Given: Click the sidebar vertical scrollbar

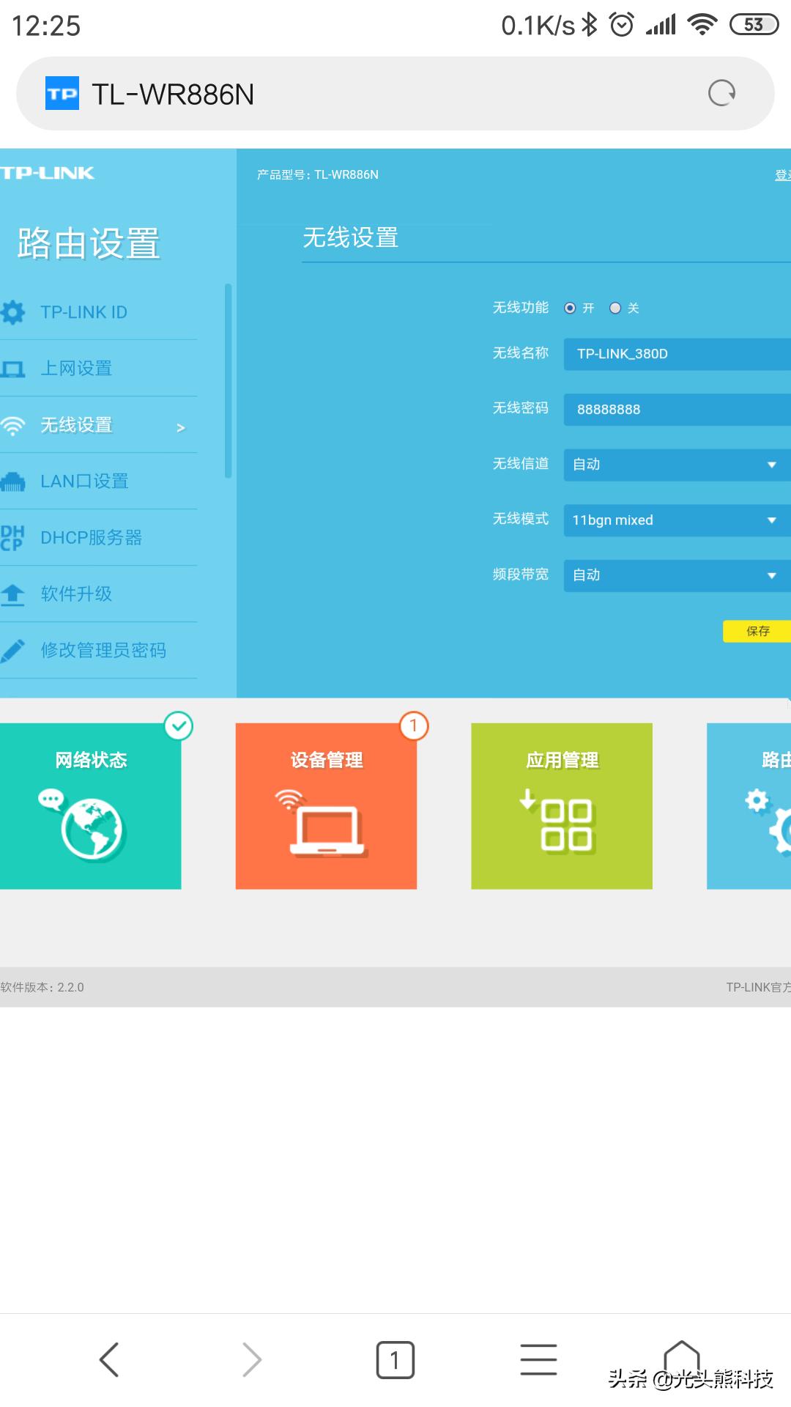Looking at the screenshot, I should (x=229, y=381).
